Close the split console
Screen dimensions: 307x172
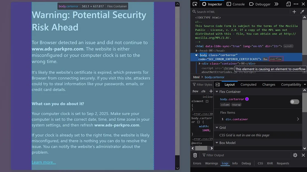point(303,155)
